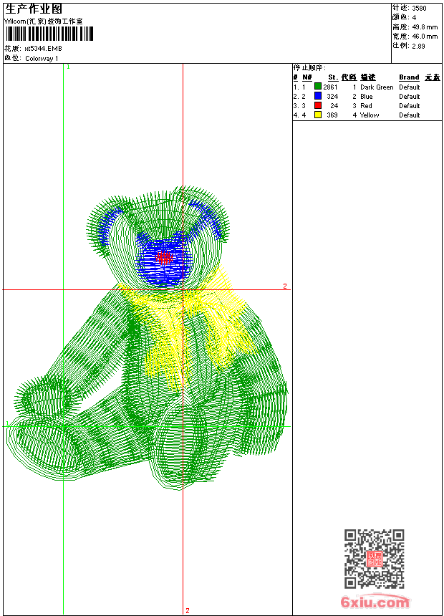This screenshot has height=616, width=444.
Task: Click the St. stitch count column header
Action: (332, 77)
